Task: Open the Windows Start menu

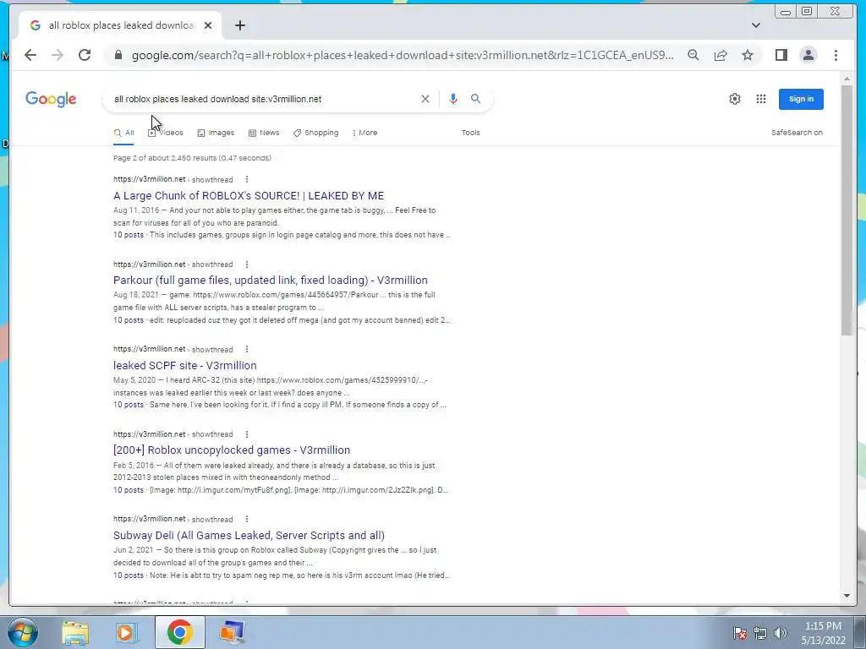Action: [x=23, y=632]
